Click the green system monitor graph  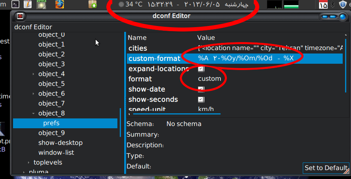291,4
